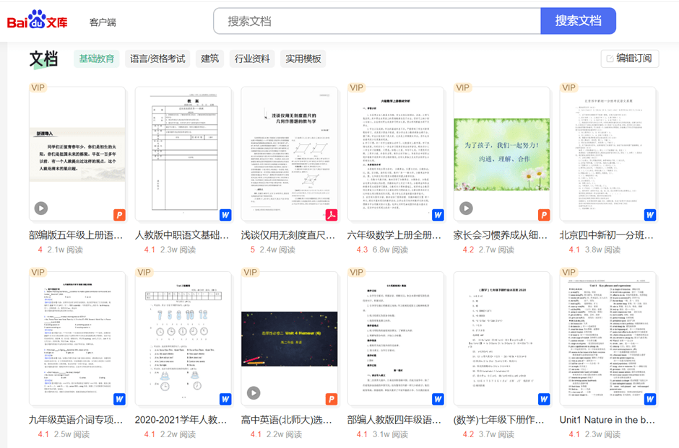
Task: Open title link 2020-2021学年人教...
Action: click(181, 420)
